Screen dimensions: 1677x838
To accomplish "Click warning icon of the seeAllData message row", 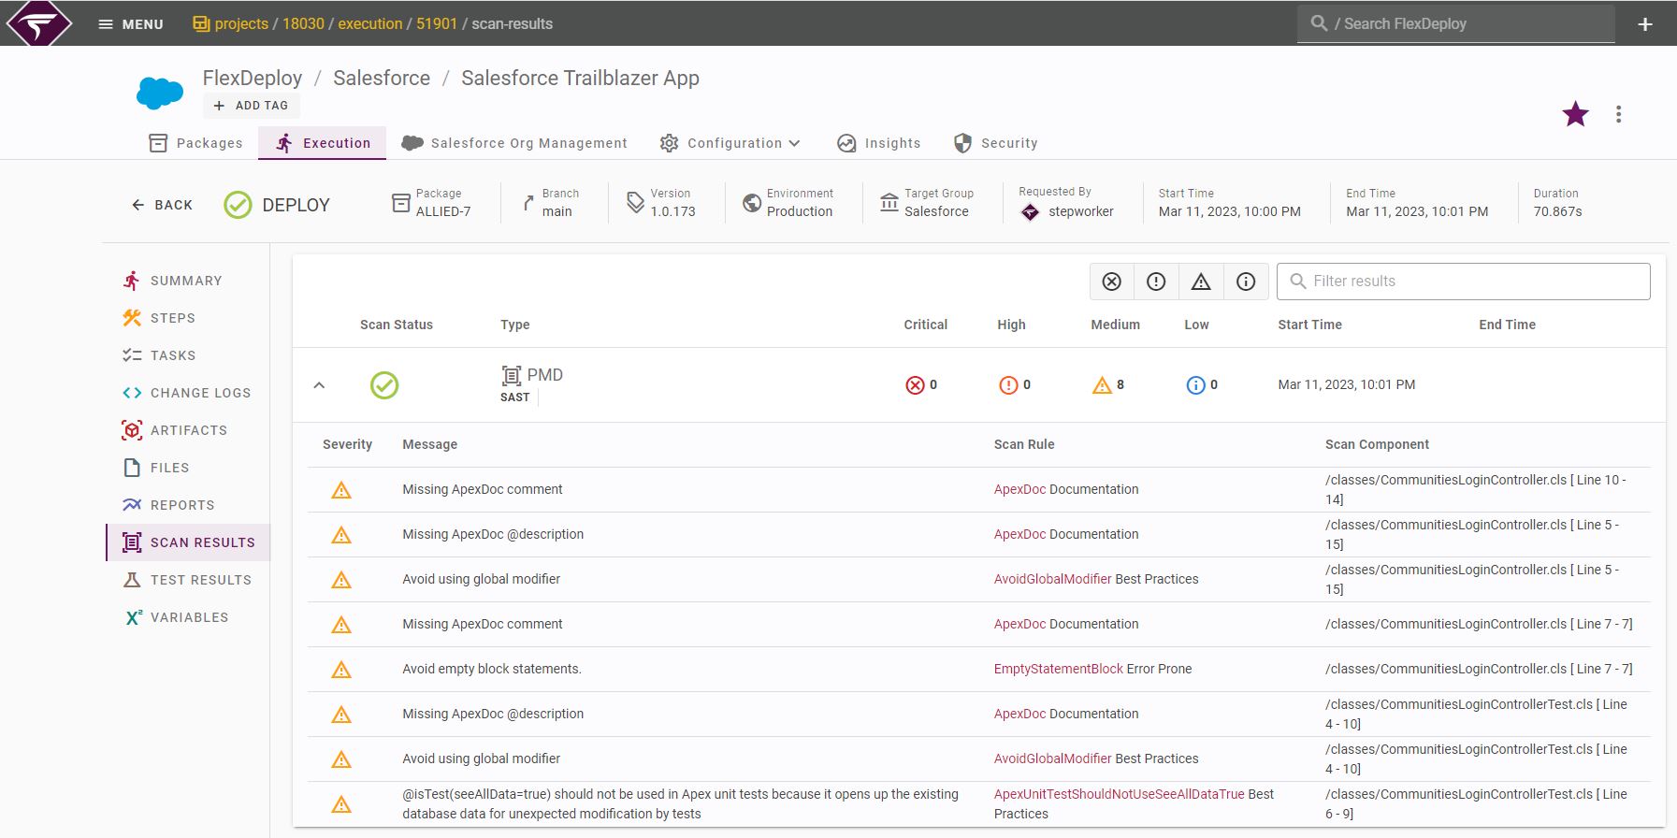I will [341, 804].
